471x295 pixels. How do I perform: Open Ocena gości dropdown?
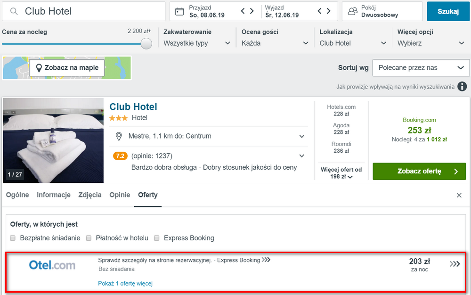(x=275, y=43)
